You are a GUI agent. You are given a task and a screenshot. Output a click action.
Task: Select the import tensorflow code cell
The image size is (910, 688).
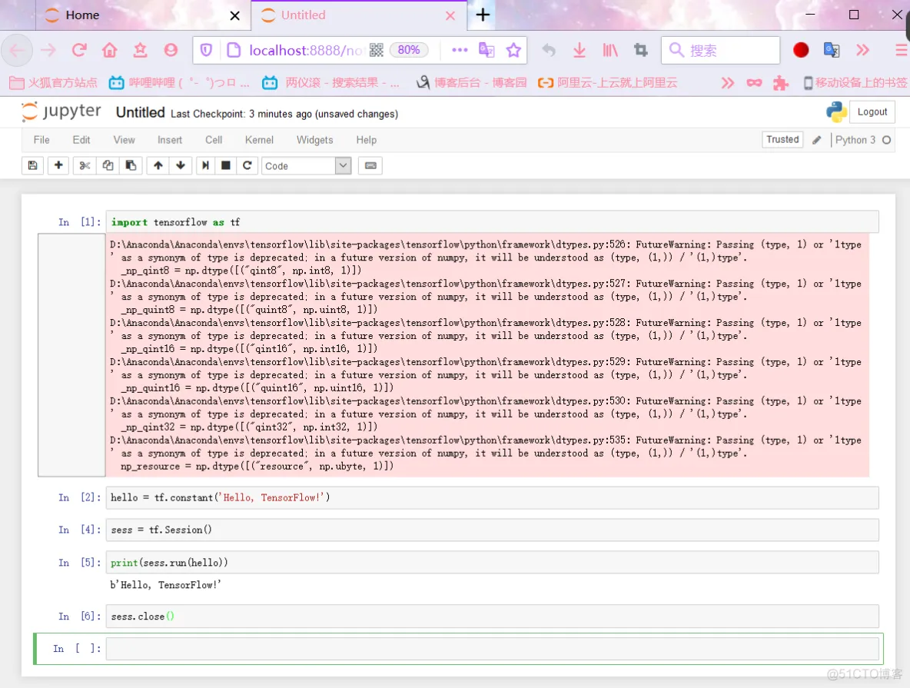492,222
